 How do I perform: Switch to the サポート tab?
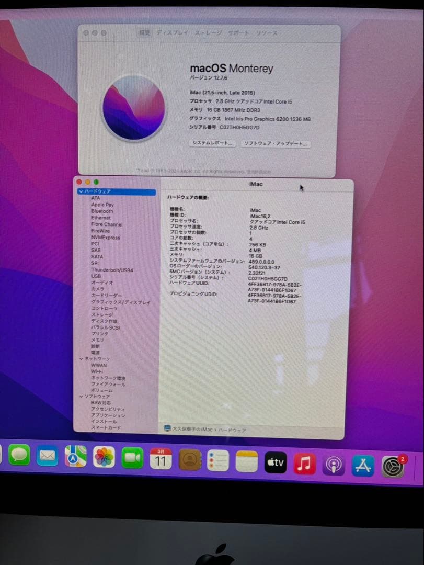(238, 33)
